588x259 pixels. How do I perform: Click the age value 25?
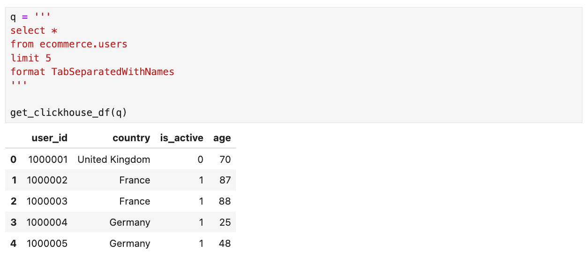click(225, 222)
